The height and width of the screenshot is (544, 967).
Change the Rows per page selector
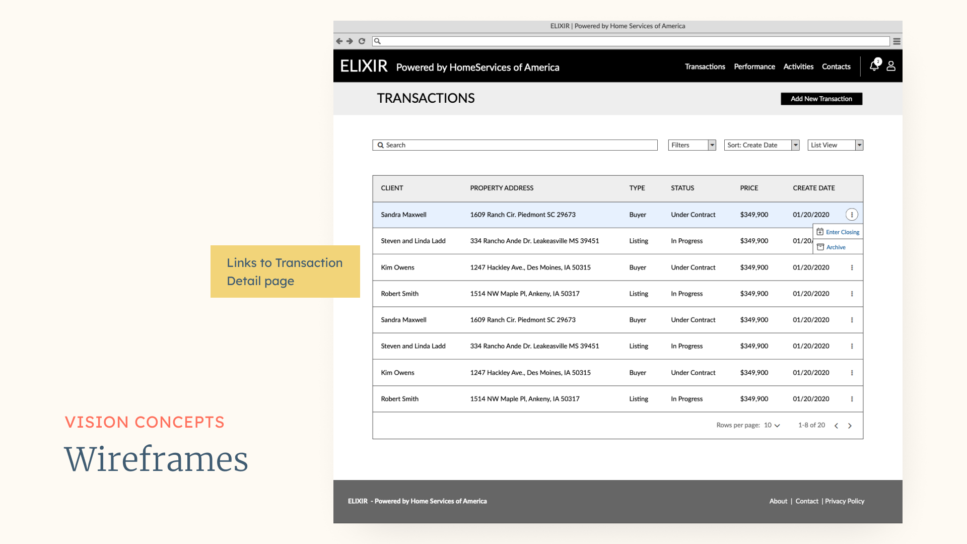[x=772, y=425]
